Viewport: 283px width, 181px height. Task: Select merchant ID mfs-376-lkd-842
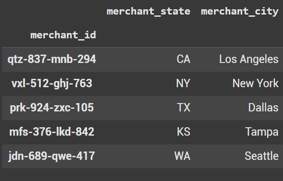pyautogui.click(x=52, y=132)
